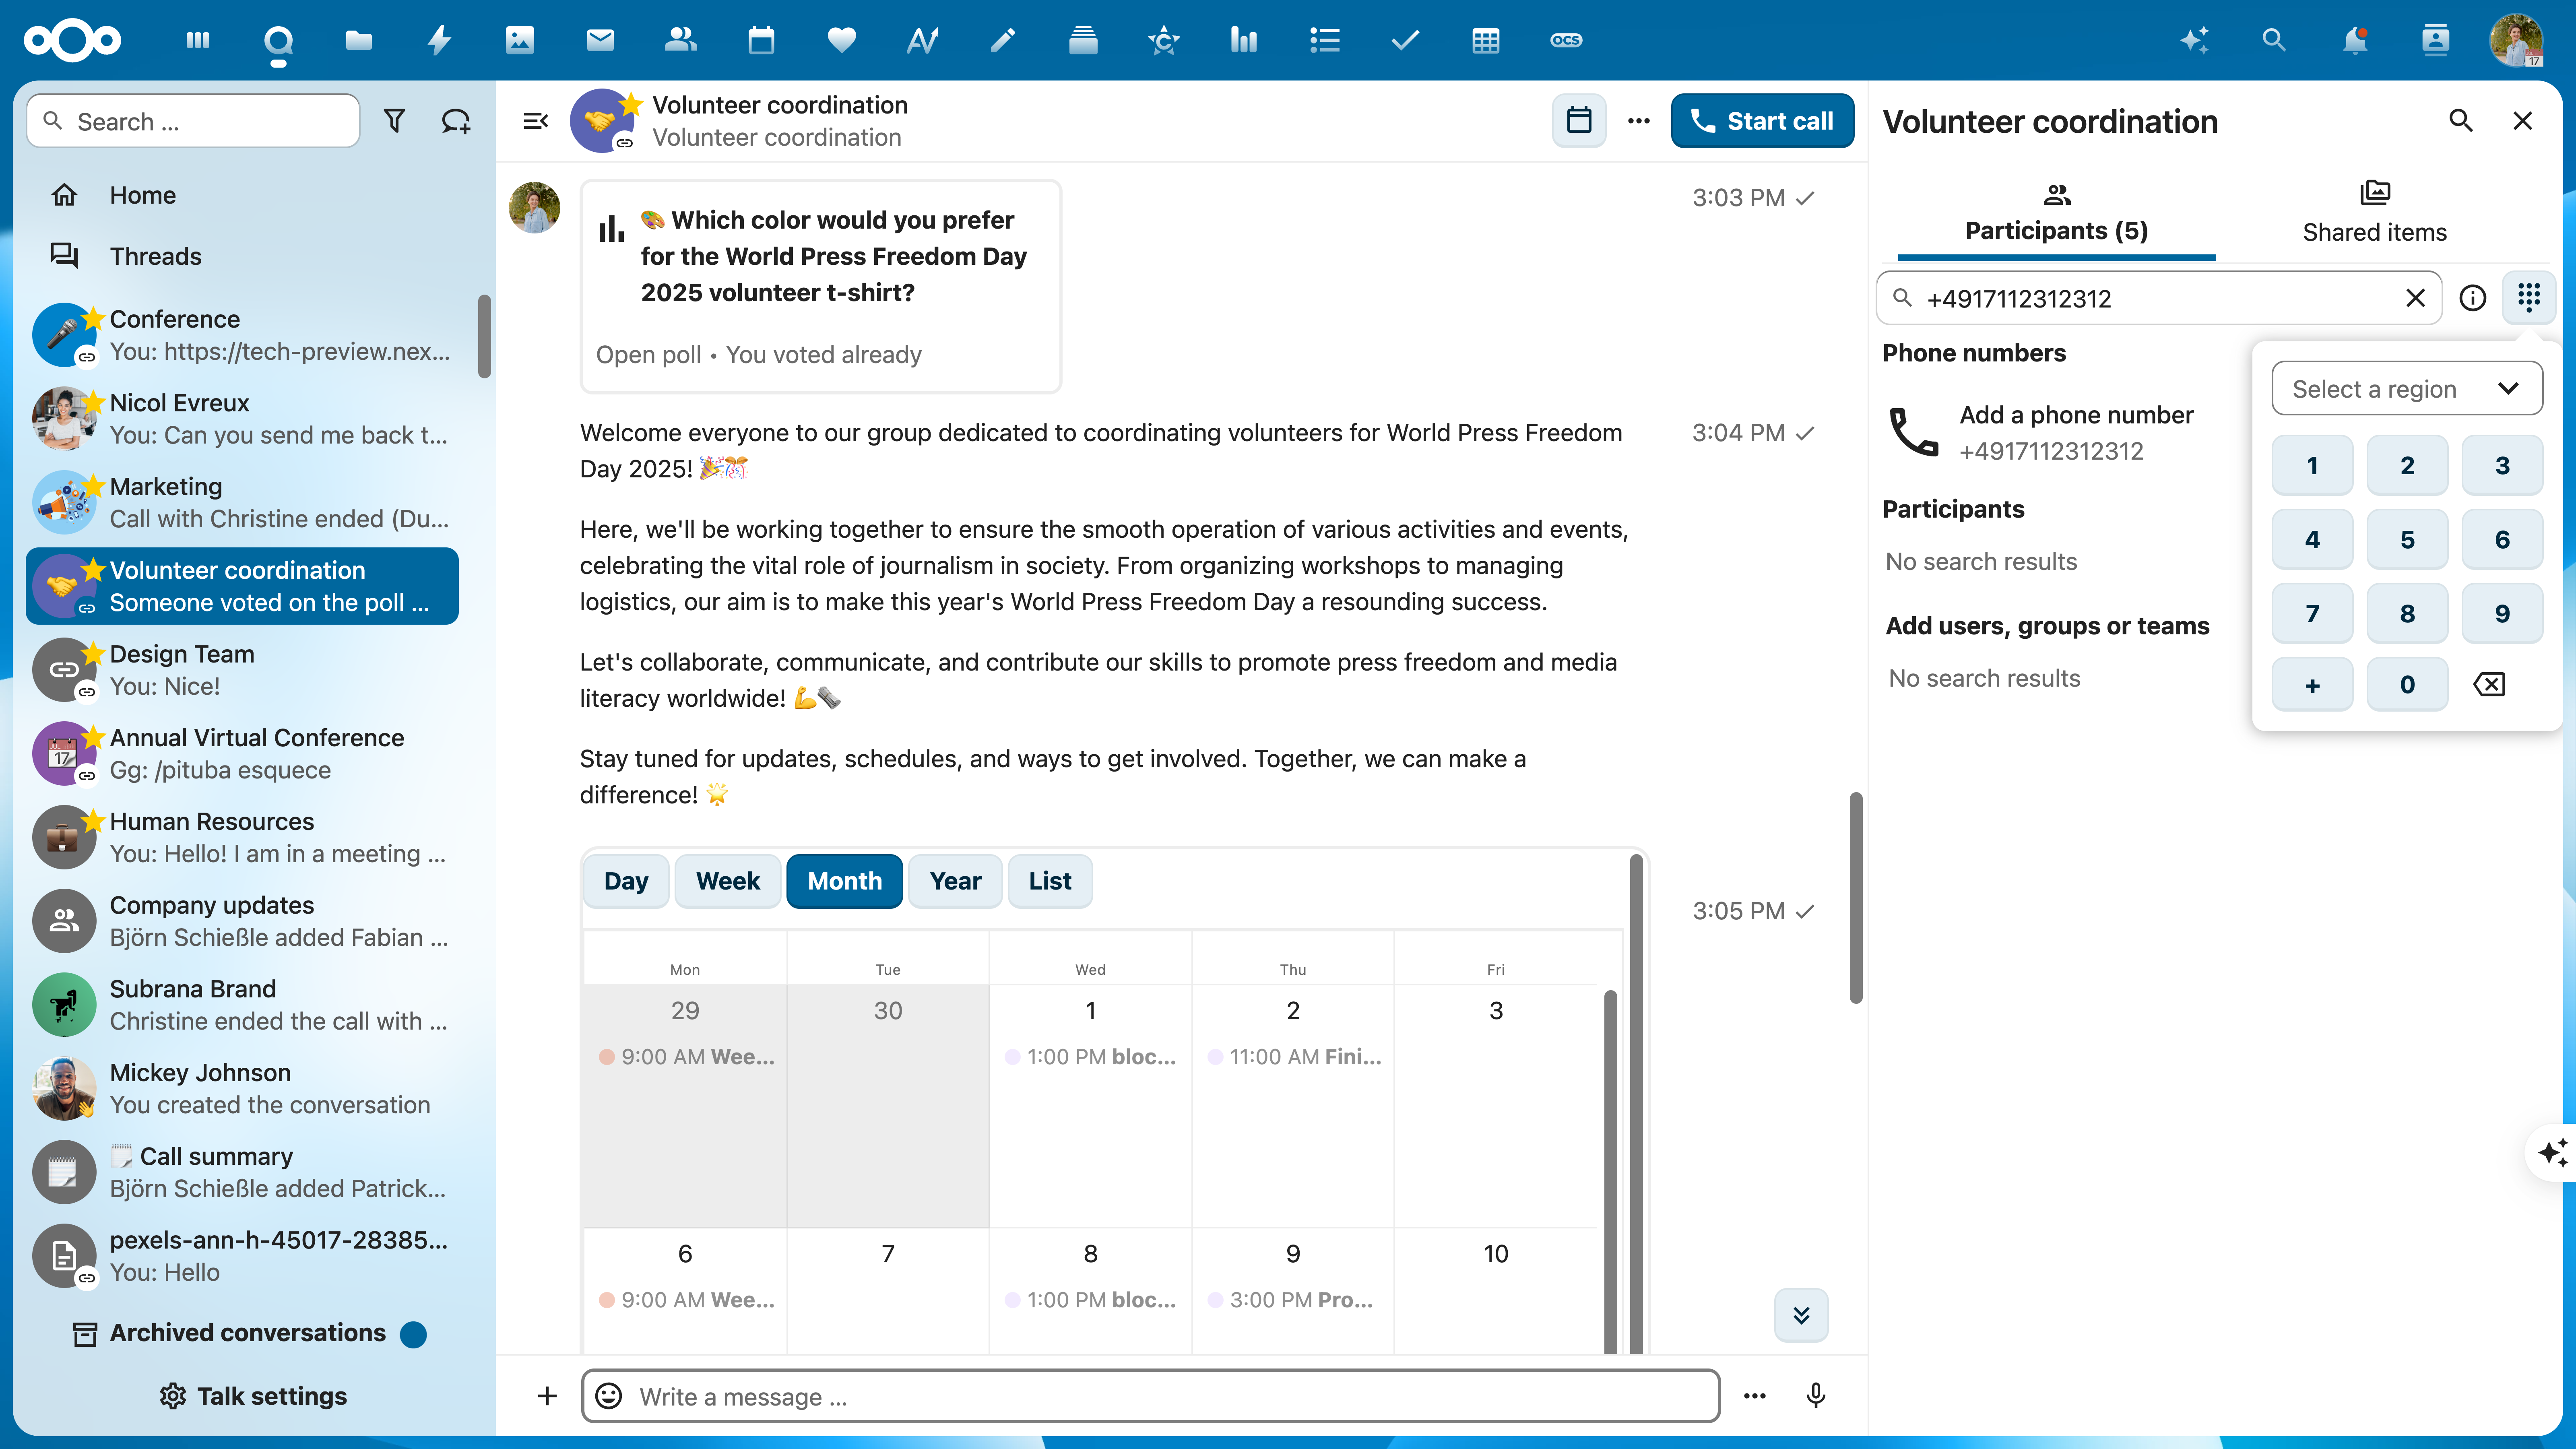Open the Calendar app icon
2576x1449 pixels.
click(760, 40)
